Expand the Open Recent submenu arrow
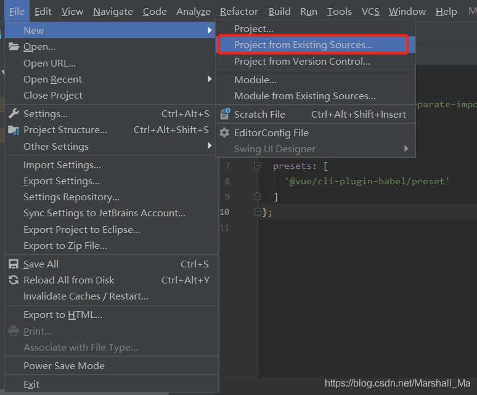 (210, 79)
